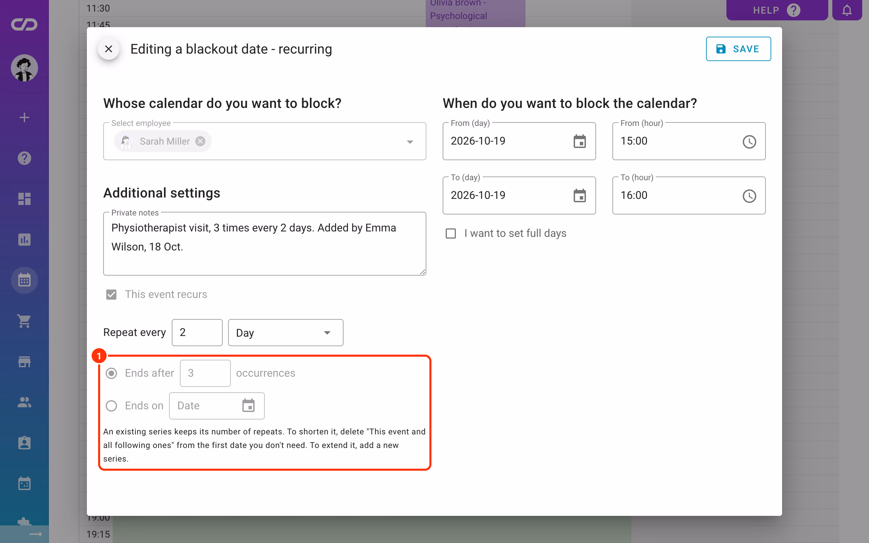
Task: Open the storefront sidebar icon
Action: click(x=24, y=362)
